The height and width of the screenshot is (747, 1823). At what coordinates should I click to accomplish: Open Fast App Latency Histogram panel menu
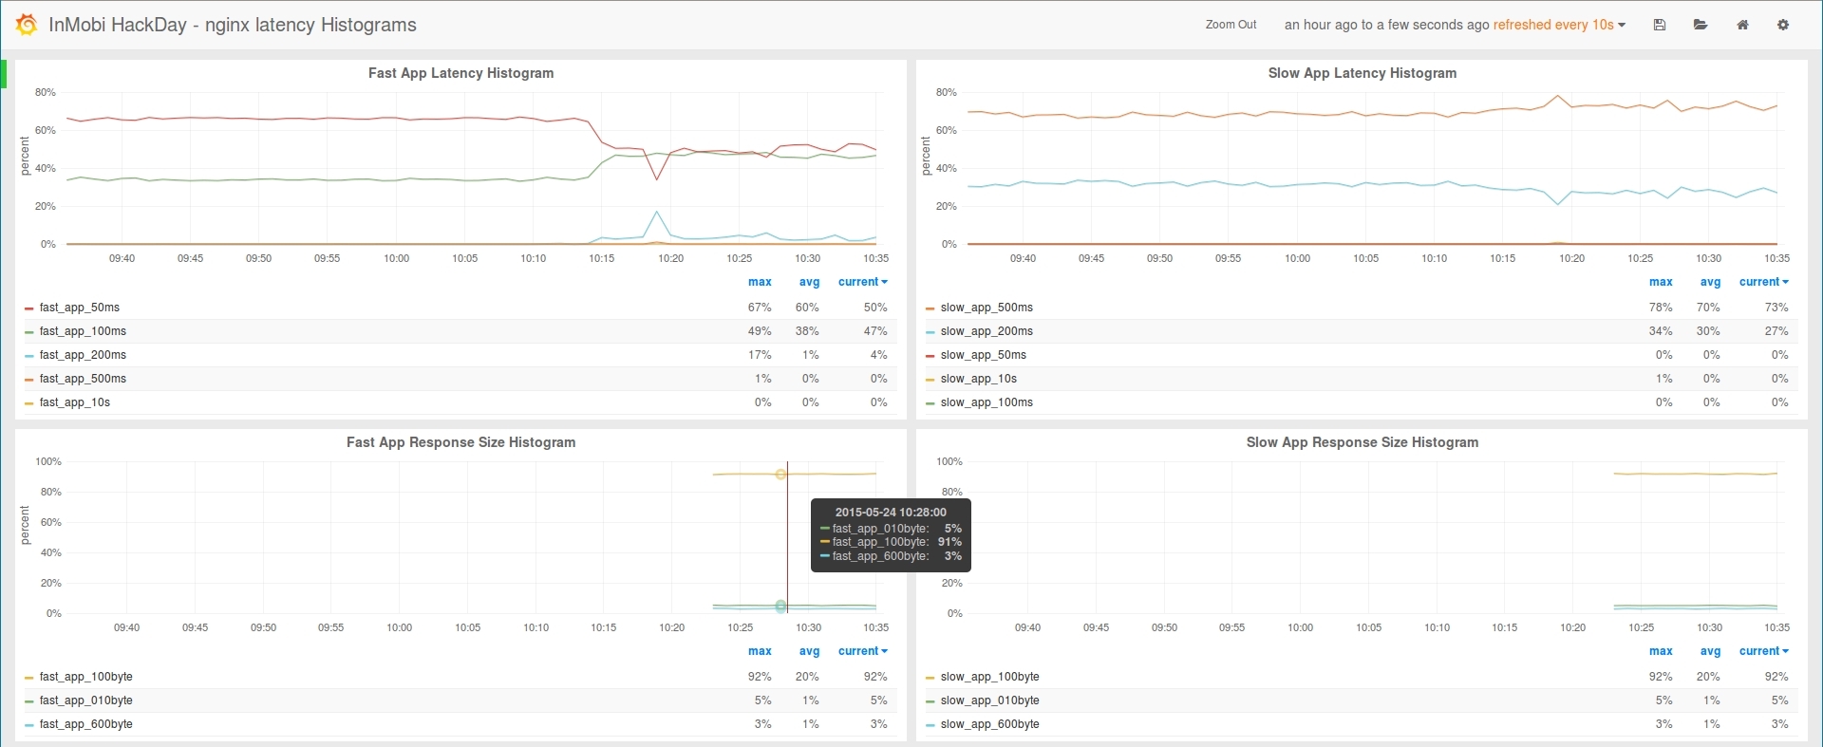(460, 73)
